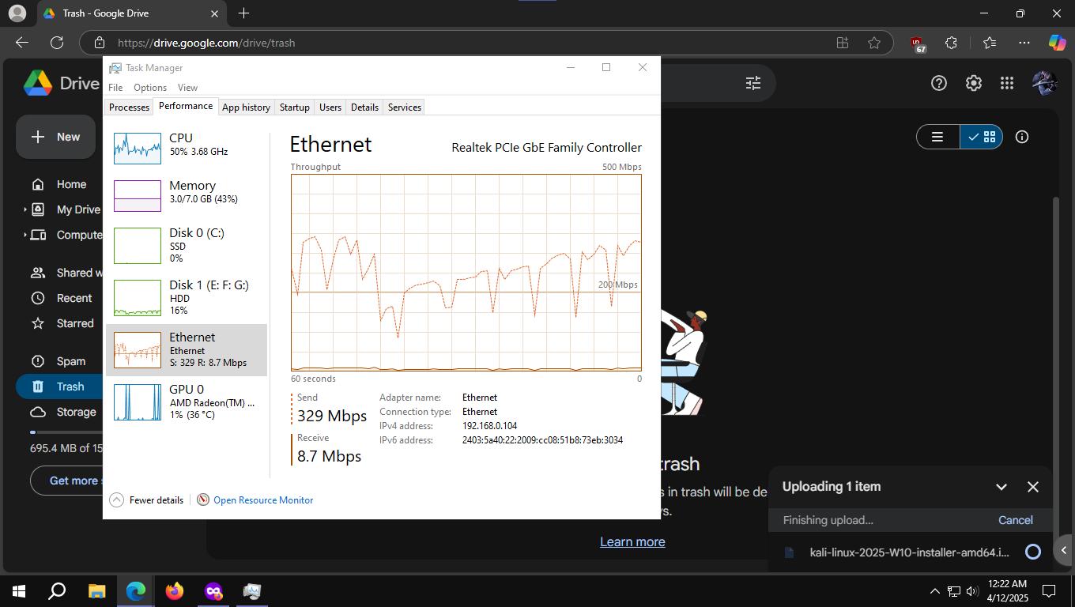Open Firefox from the taskbar
1075x607 pixels.
coord(175,591)
